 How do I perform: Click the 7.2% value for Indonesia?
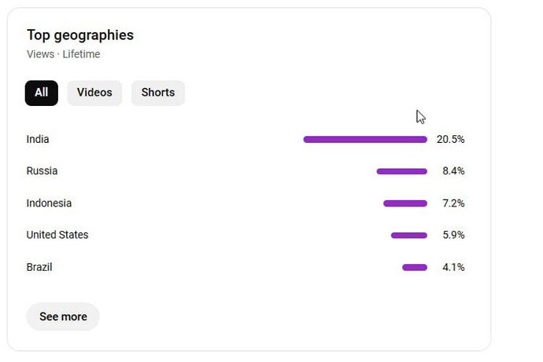coord(453,203)
